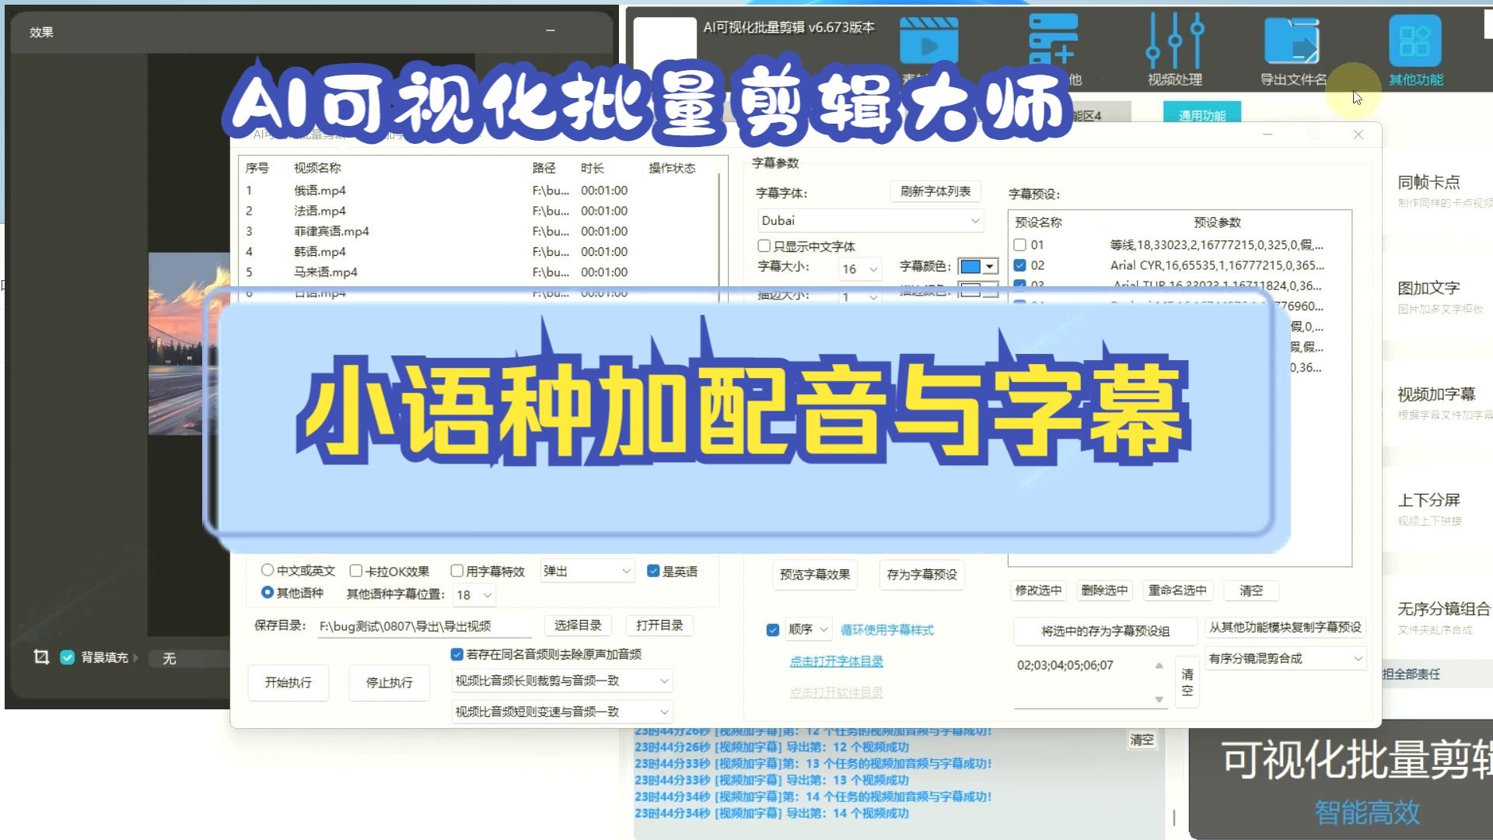This screenshot has width=1493, height=840.
Task: Click 停止执行 button
Action: (389, 683)
